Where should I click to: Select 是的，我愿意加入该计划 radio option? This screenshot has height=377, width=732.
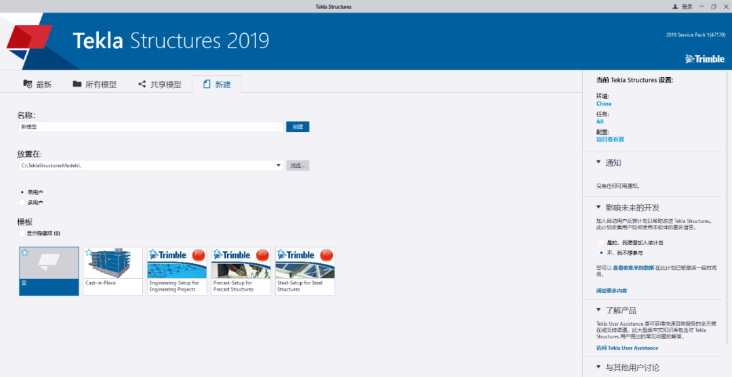(601, 243)
